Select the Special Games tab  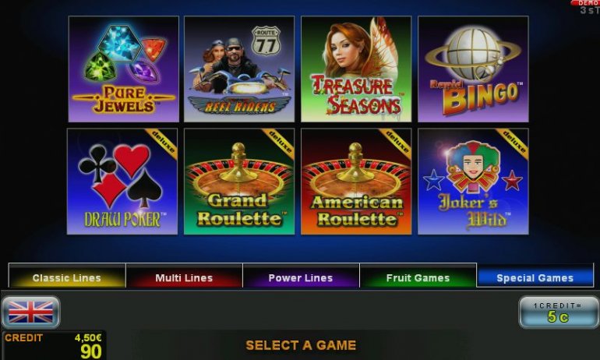(535, 275)
